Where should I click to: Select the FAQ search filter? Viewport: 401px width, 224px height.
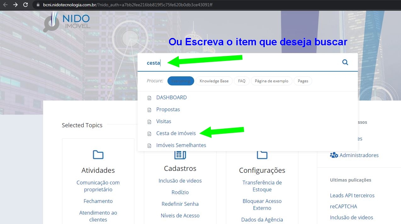coord(241,81)
